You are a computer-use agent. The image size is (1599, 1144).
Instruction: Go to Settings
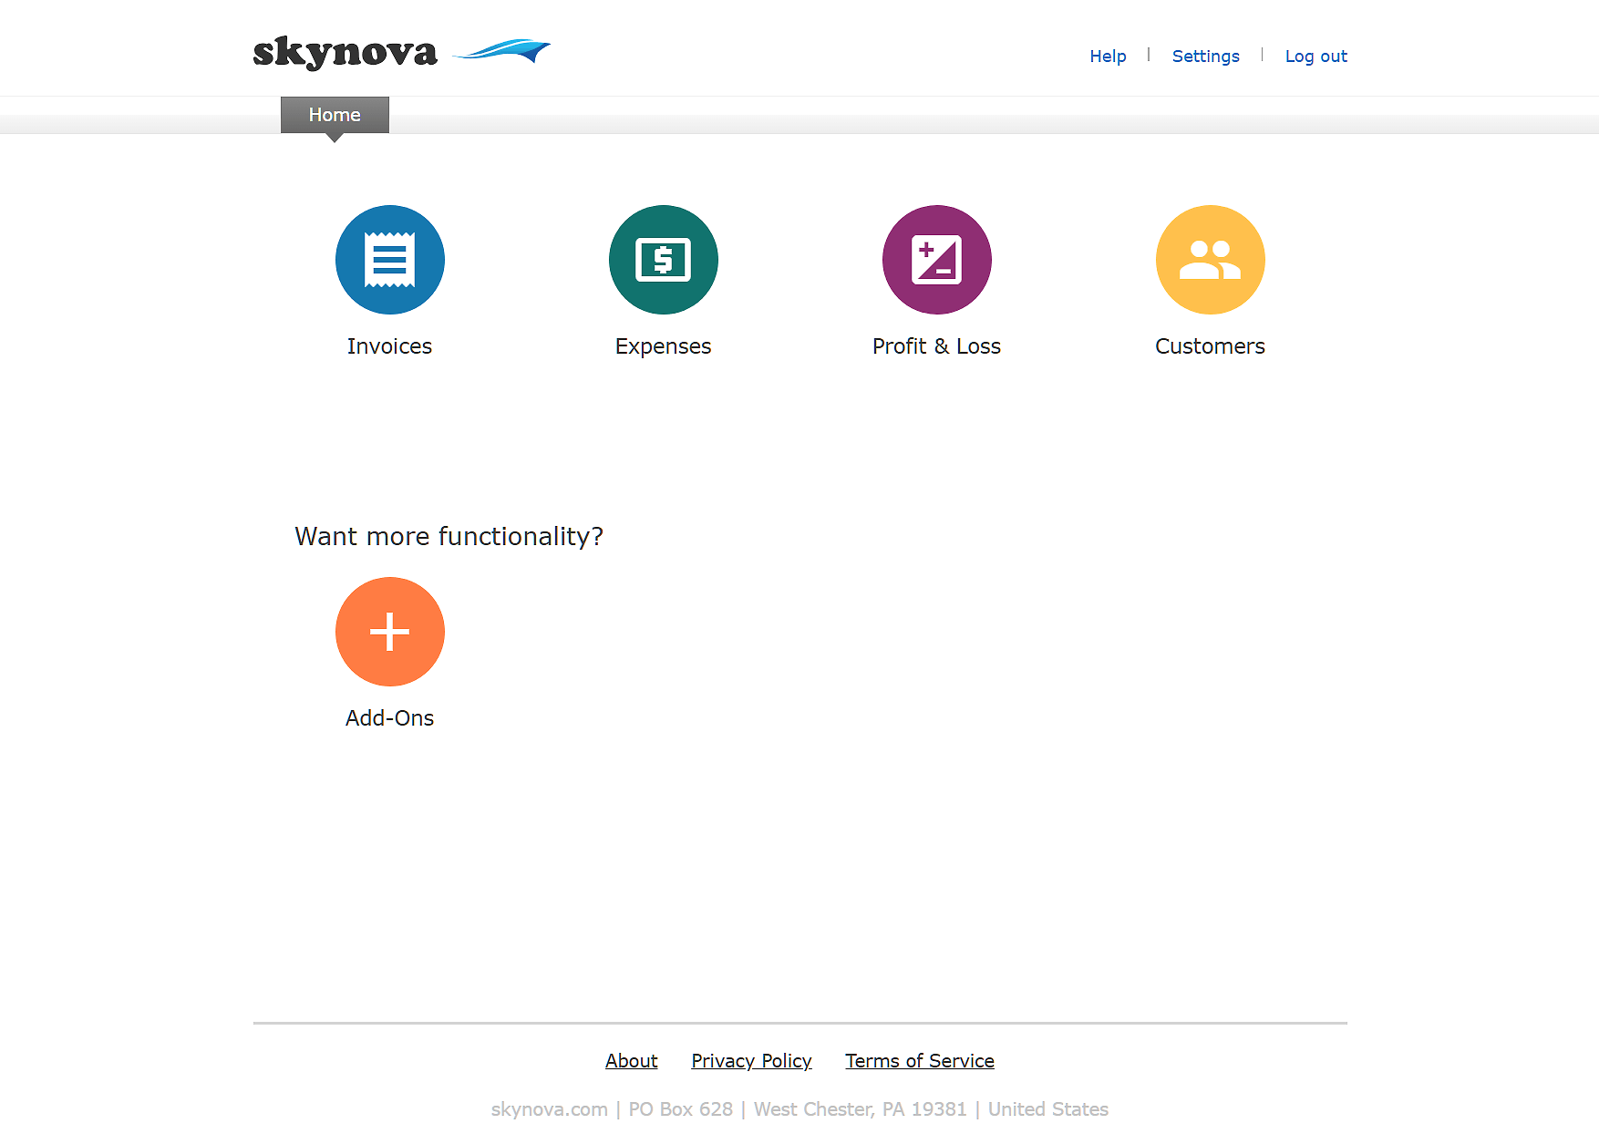(x=1205, y=57)
